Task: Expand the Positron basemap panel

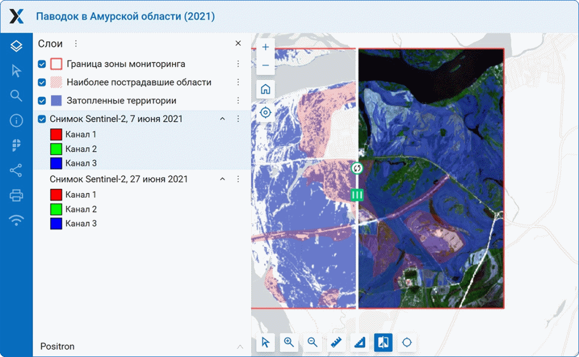Action: tap(240, 347)
